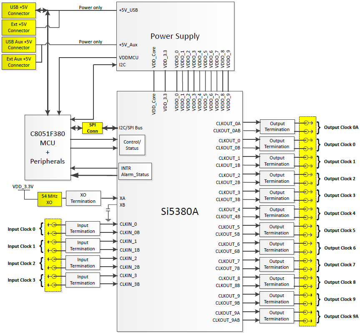Click the Control/Status box
The height and width of the screenshot is (333, 360).
(x=132, y=145)
